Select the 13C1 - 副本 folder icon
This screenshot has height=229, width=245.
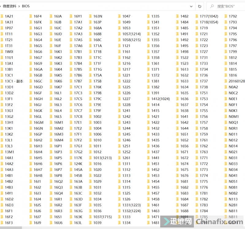[2, 81]
